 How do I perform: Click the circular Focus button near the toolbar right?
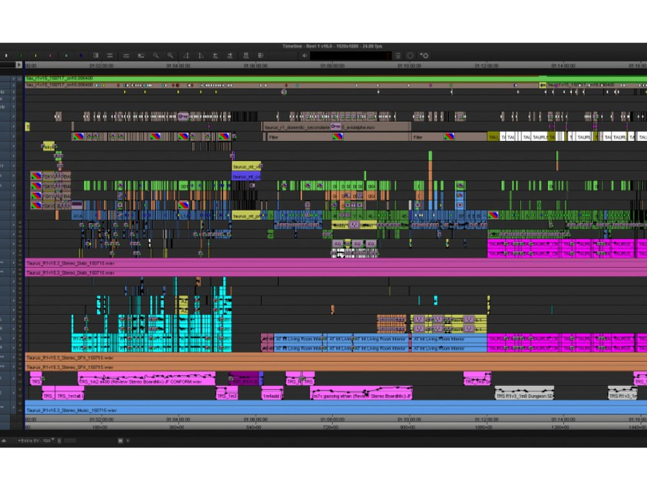[x=410, y=56]
